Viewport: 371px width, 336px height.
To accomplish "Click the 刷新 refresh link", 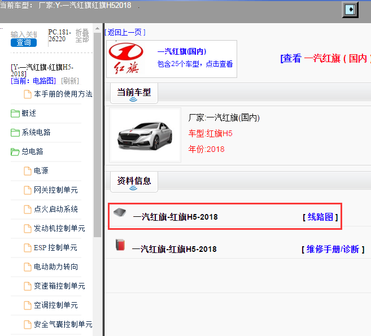I will tap(70, 81).
